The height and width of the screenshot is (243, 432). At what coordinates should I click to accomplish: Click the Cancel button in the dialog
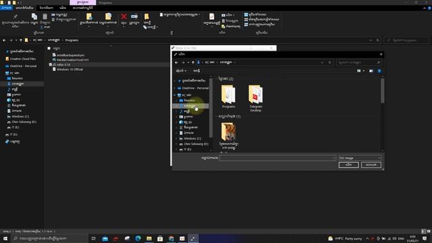click(x=371, y=165)
